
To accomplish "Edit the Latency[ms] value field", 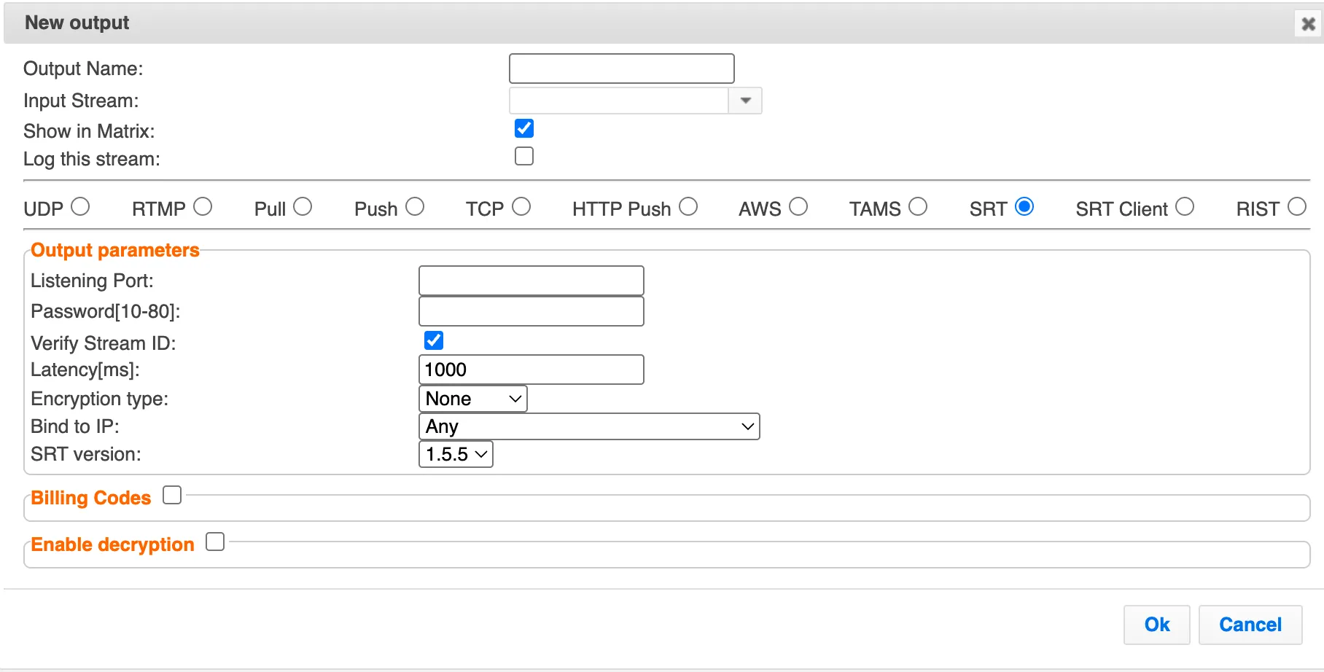I will coord(531,370).
